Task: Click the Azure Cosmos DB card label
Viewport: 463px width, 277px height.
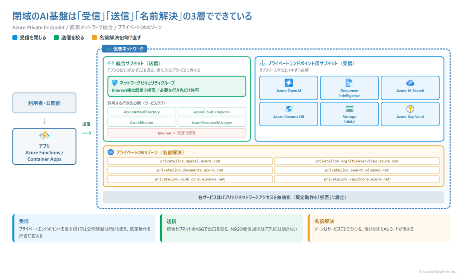Action: pos(288,117)
